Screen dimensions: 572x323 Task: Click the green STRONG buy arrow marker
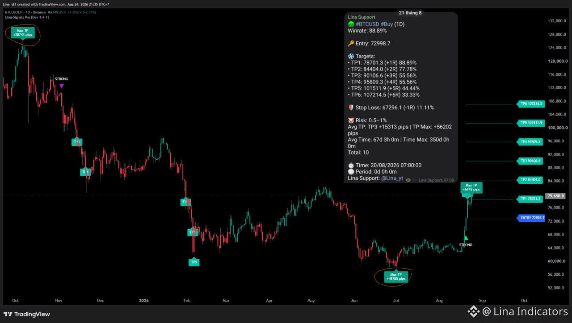466,238
